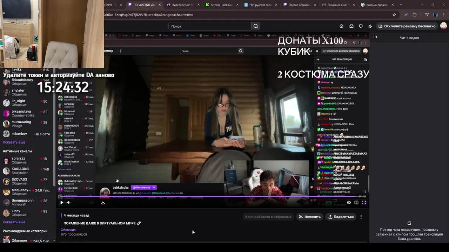
Task: Switch the clip to fullscreen
Action: [364, 202]
